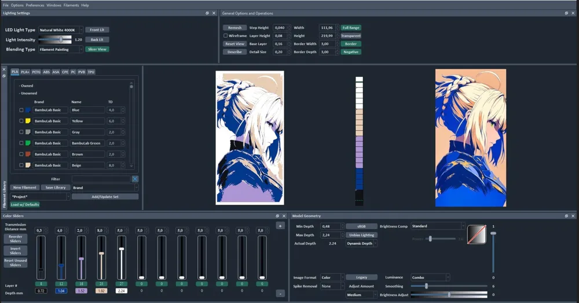Open the Adjust Amount Medium dropdown

click(x=361, y=295)
